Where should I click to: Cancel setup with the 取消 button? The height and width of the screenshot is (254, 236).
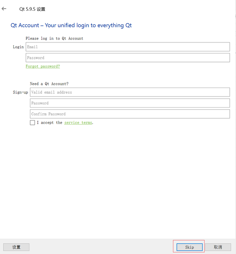[x=218, y=247]
